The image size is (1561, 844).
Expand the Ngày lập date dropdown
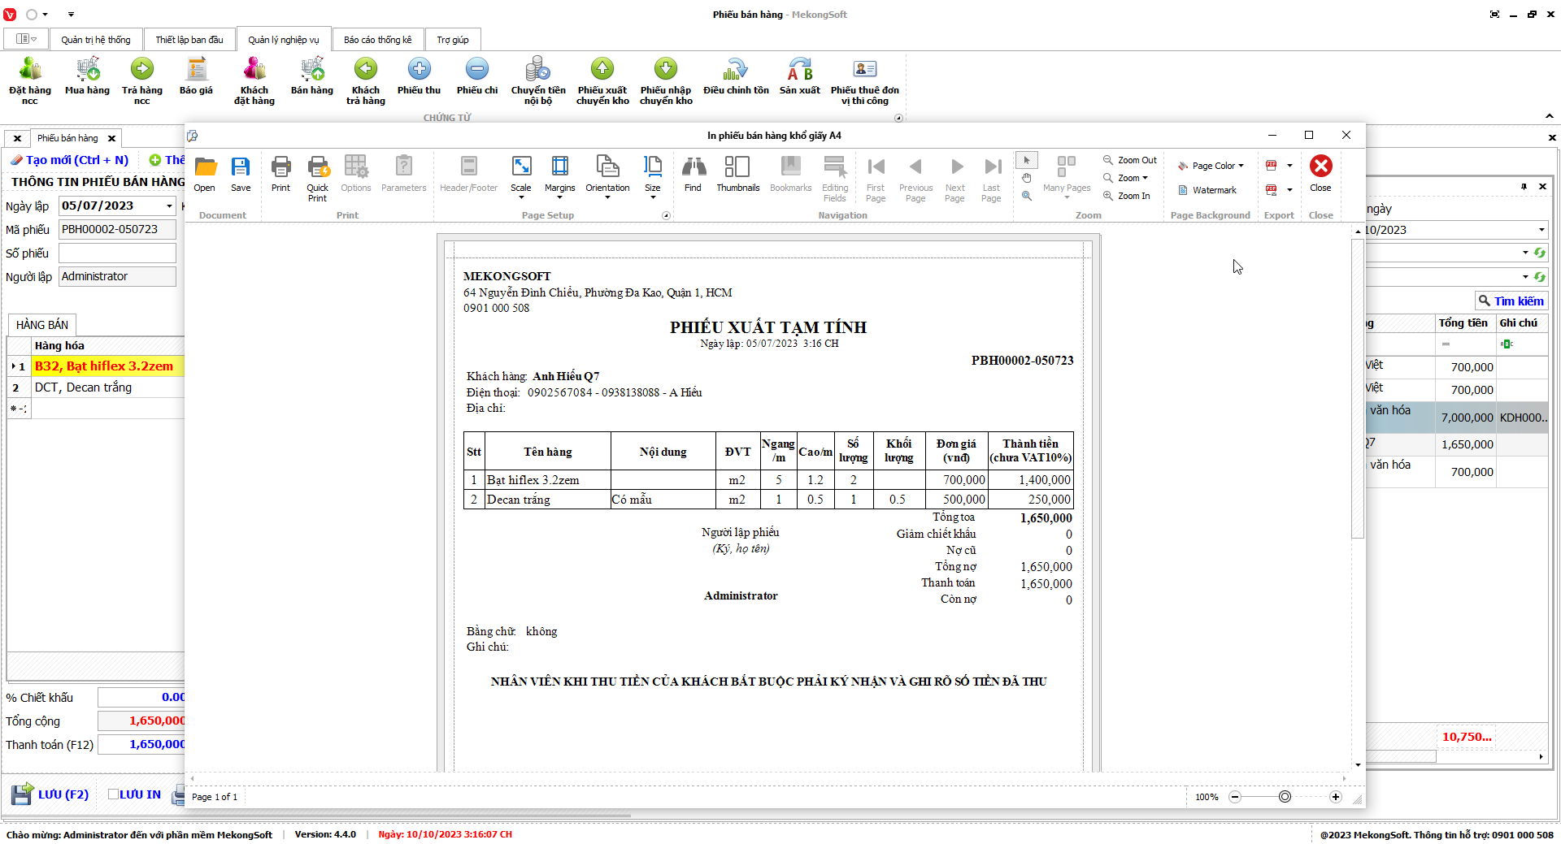tap(169, 206)
